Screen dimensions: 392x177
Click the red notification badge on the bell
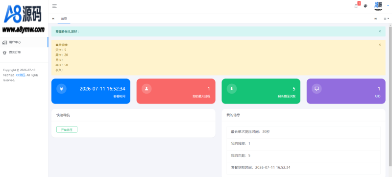359,3
